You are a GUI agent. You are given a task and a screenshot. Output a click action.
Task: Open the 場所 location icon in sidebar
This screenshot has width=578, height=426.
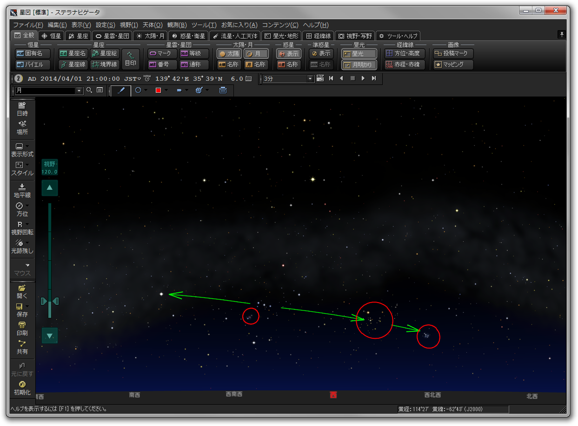point(22,128)
